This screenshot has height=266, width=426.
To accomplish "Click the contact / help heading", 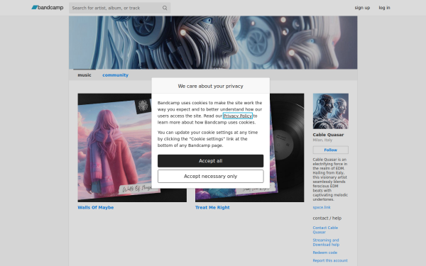I will point(327,218).
